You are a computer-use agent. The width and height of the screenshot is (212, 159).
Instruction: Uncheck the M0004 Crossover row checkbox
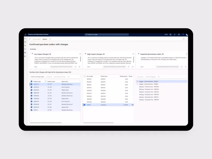pos(85,105)
